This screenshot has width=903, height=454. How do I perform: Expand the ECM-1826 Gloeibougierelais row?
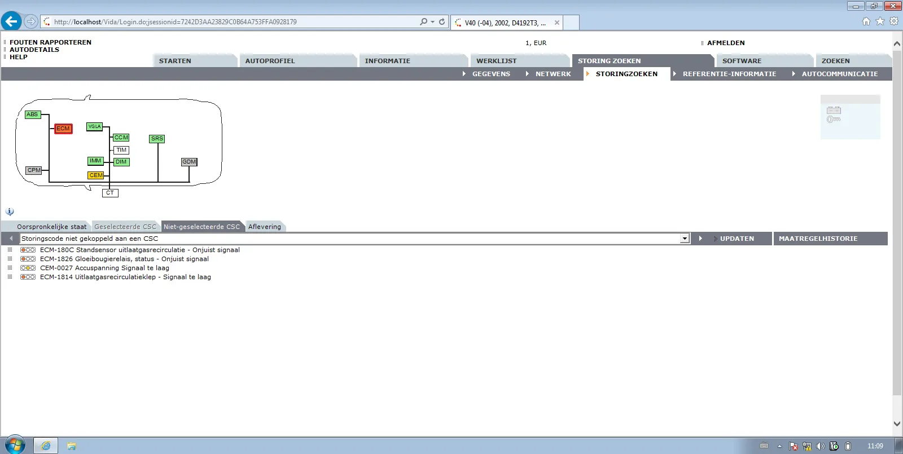[10, 259]
